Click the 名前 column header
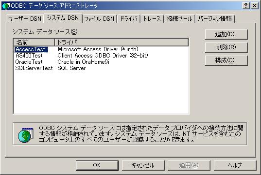The height and width of the screenshot is (175, 261). 34,43
